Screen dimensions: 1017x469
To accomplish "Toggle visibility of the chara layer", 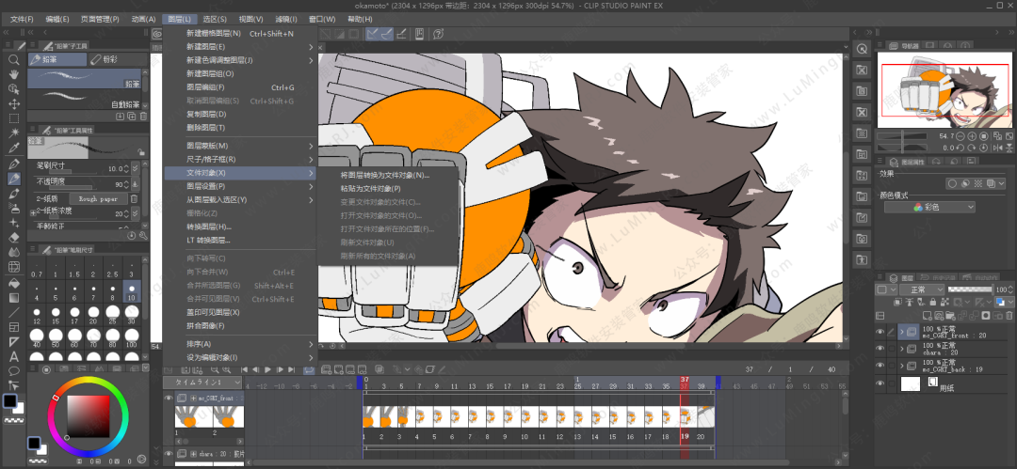I will click(x=880, y=349).
